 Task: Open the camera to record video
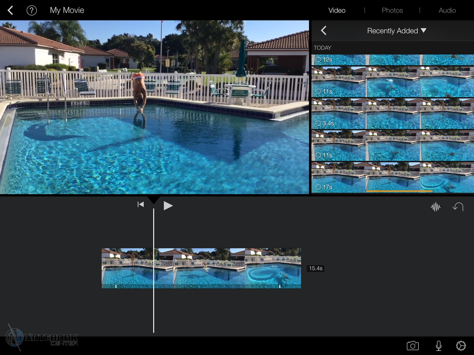413,346
